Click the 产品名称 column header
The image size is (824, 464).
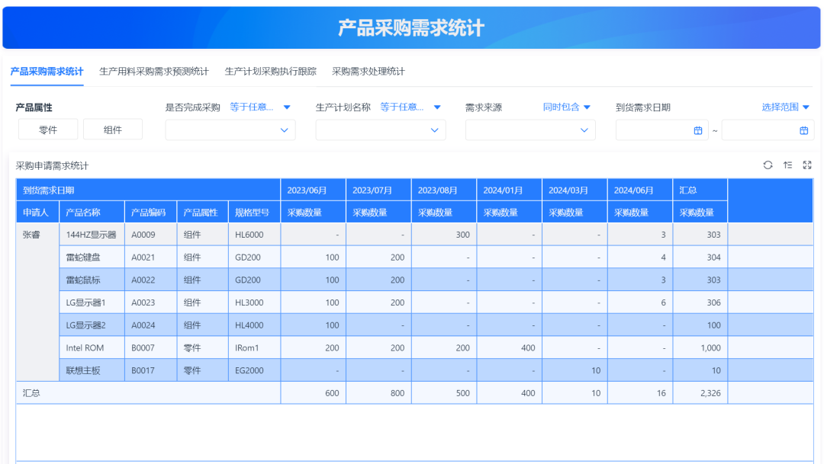tap(83, 213)
